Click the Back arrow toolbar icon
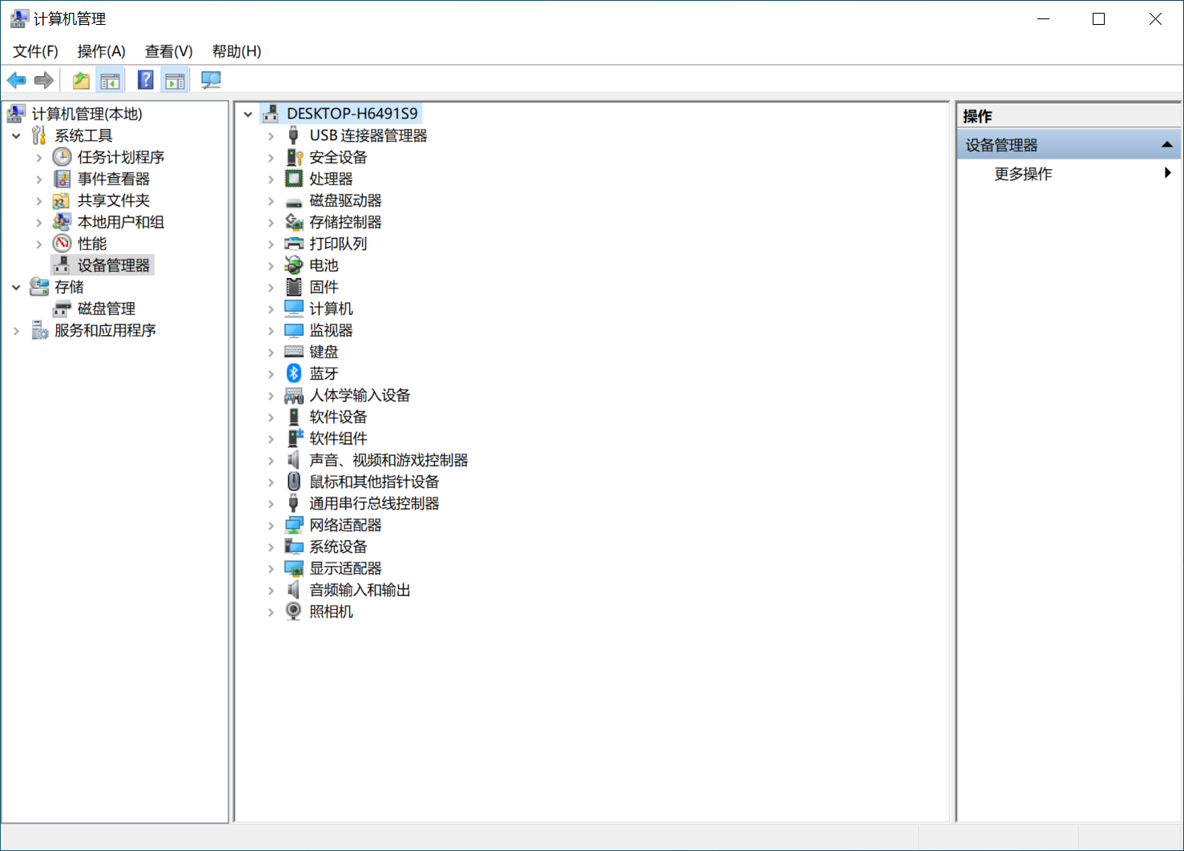The image size is (1184, 851). click(16, 80)
